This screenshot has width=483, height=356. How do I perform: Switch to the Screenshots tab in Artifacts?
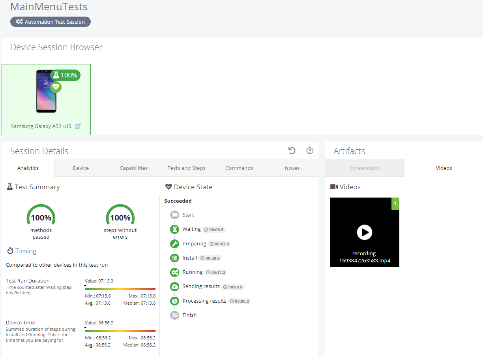(x=364, y=168)
